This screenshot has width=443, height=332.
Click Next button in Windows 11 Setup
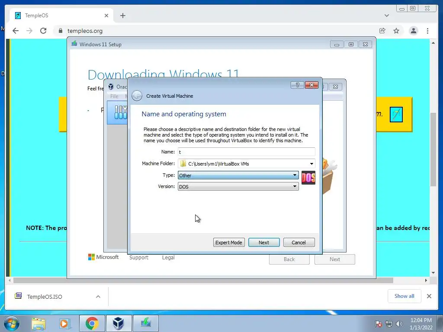point(335,259)
